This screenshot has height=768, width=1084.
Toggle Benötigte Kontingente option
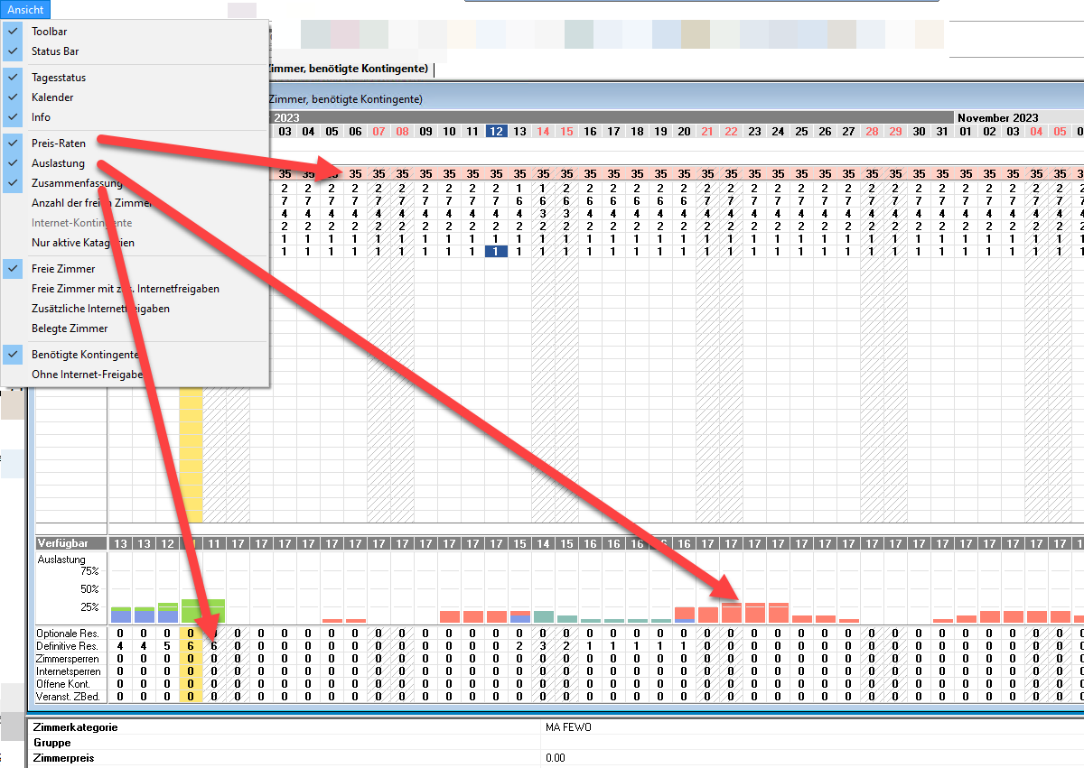coord(85,355)
